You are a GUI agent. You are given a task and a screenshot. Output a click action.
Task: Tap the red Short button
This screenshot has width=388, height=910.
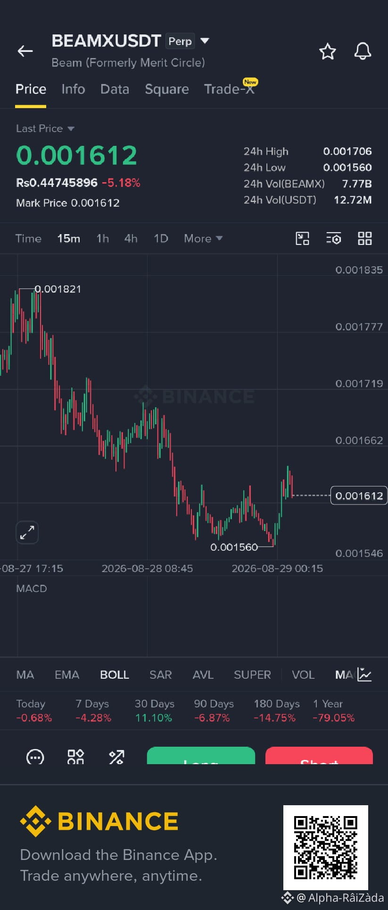pyautogui.click(x=319, y=756)
